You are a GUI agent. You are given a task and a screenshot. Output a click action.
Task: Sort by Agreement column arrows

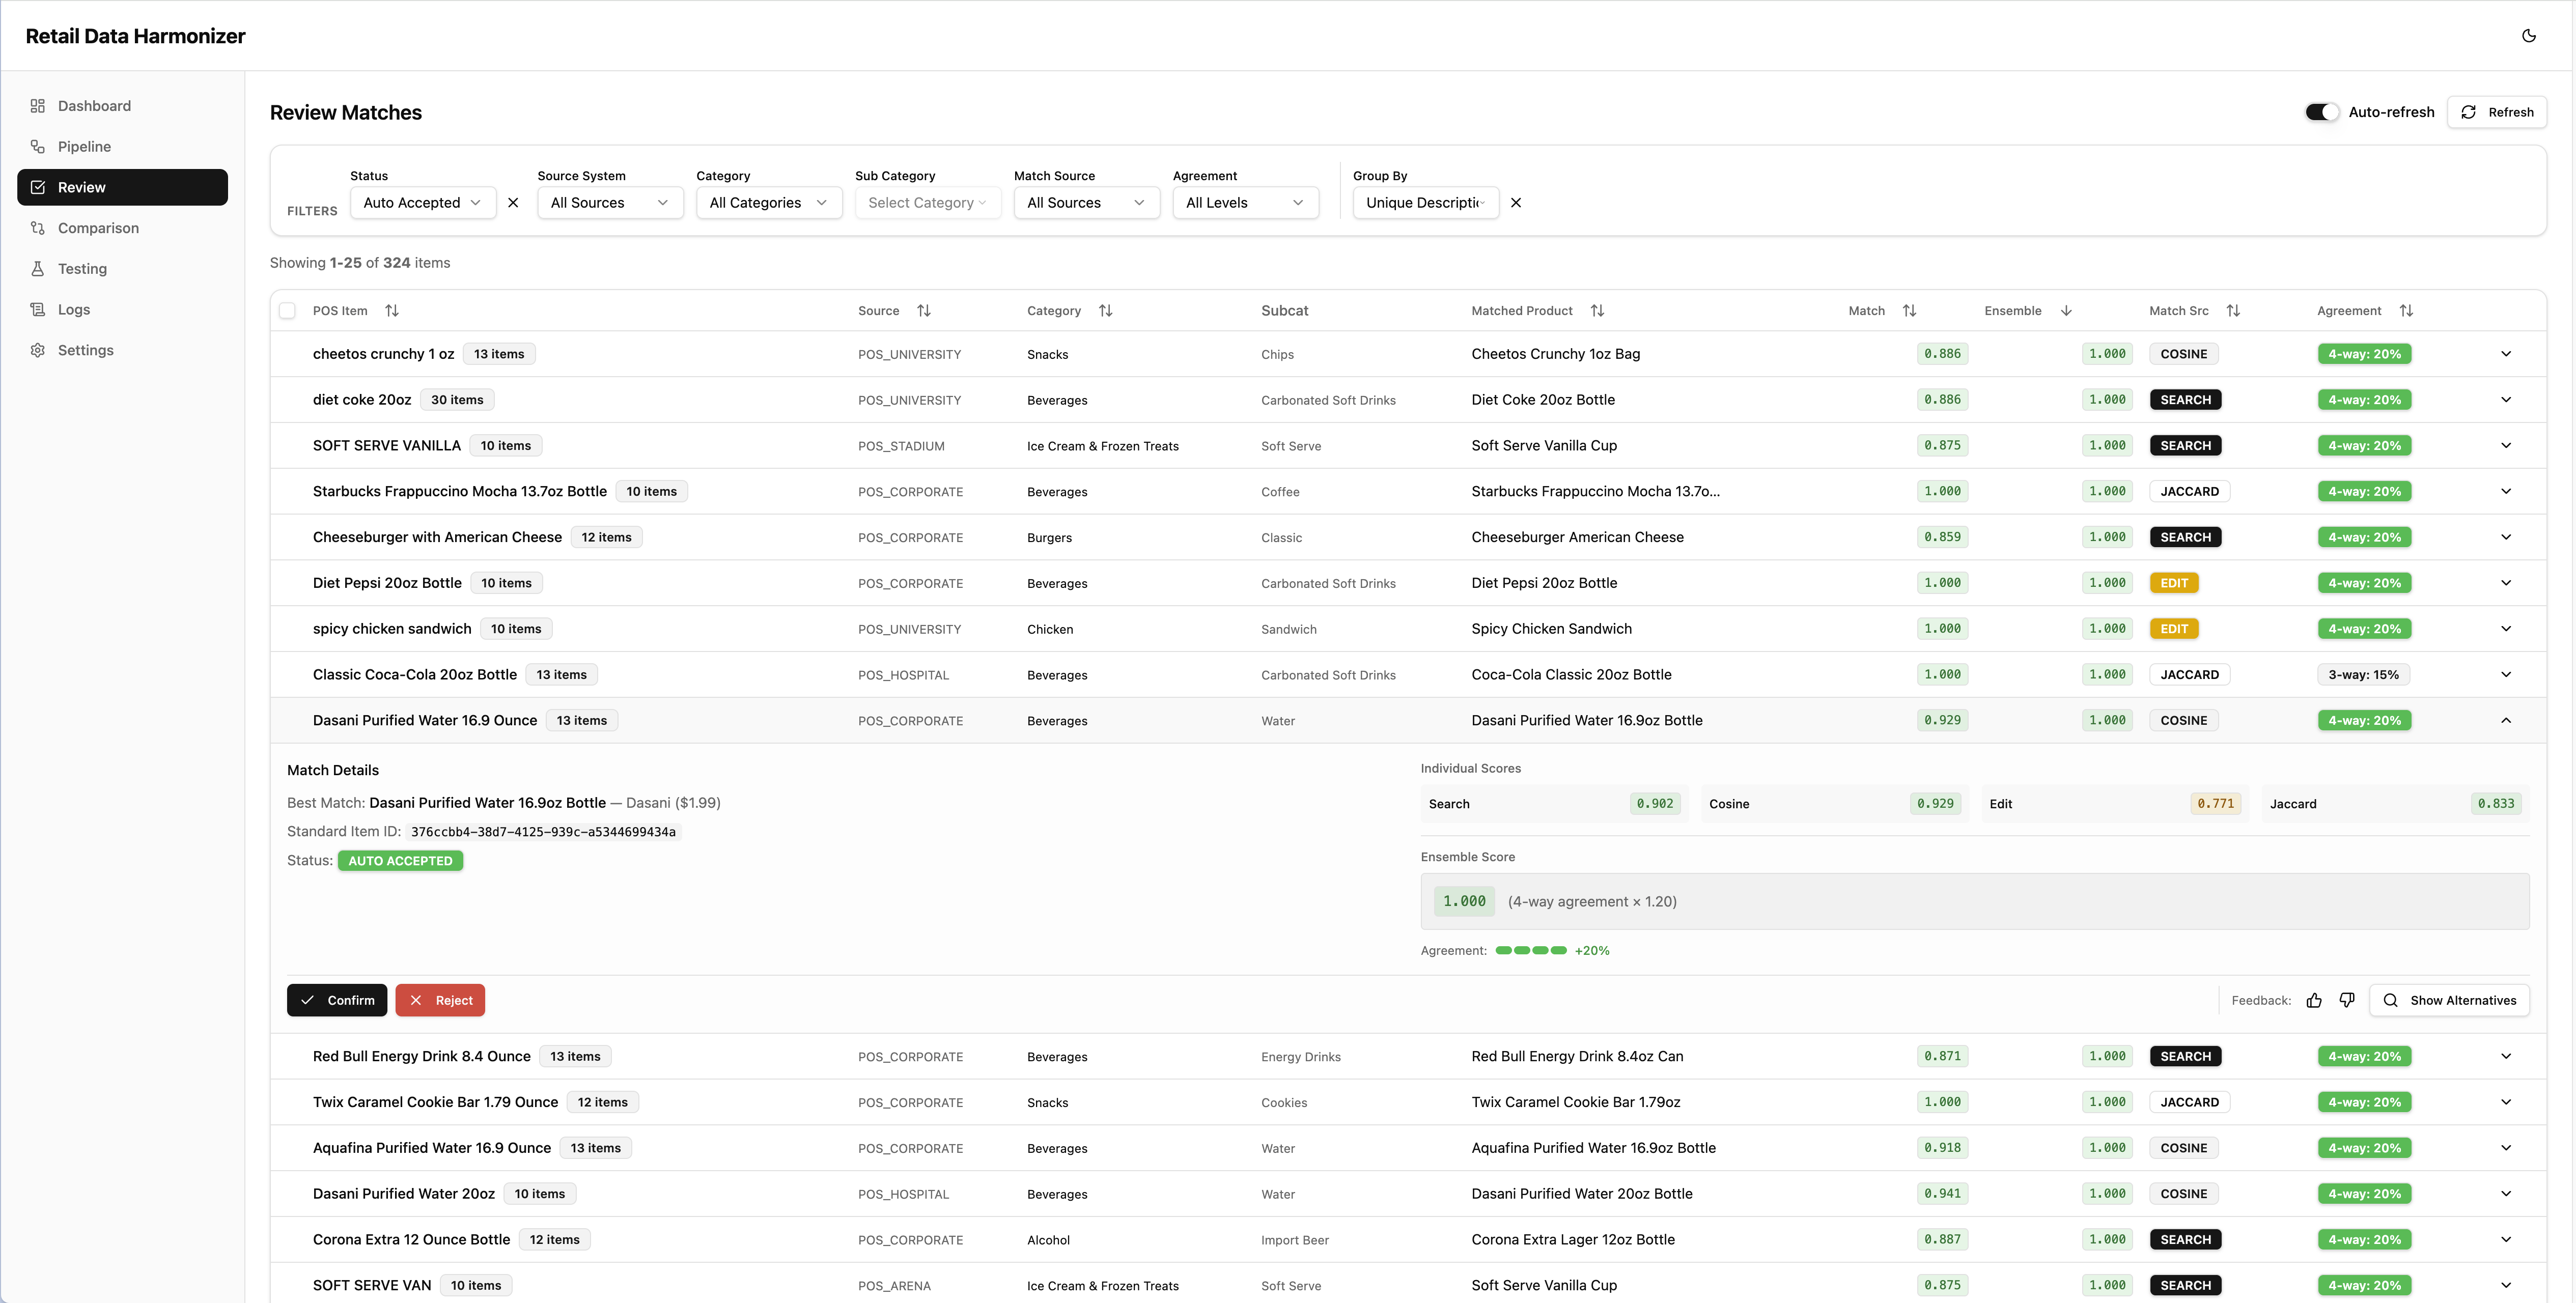(x=2406, y=311)
